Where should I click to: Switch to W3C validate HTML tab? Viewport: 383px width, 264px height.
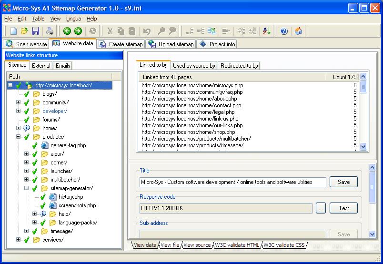pyautogui.click(x=237, y=245)
